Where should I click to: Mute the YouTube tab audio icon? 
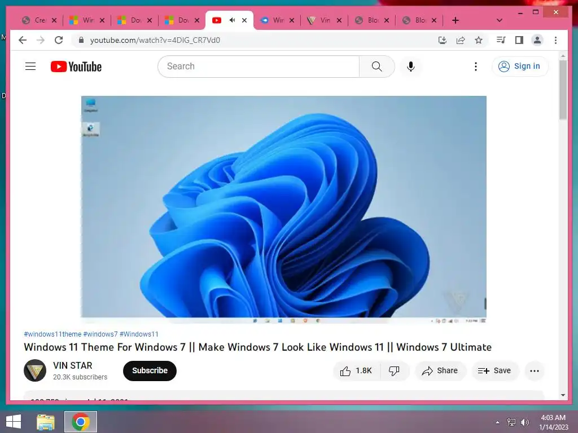click(x=232, y=20)
